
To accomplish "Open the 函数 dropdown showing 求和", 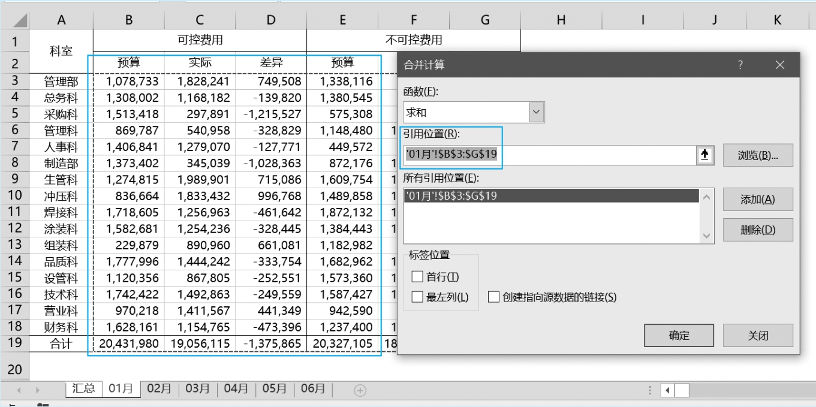I will pos(537,112).
